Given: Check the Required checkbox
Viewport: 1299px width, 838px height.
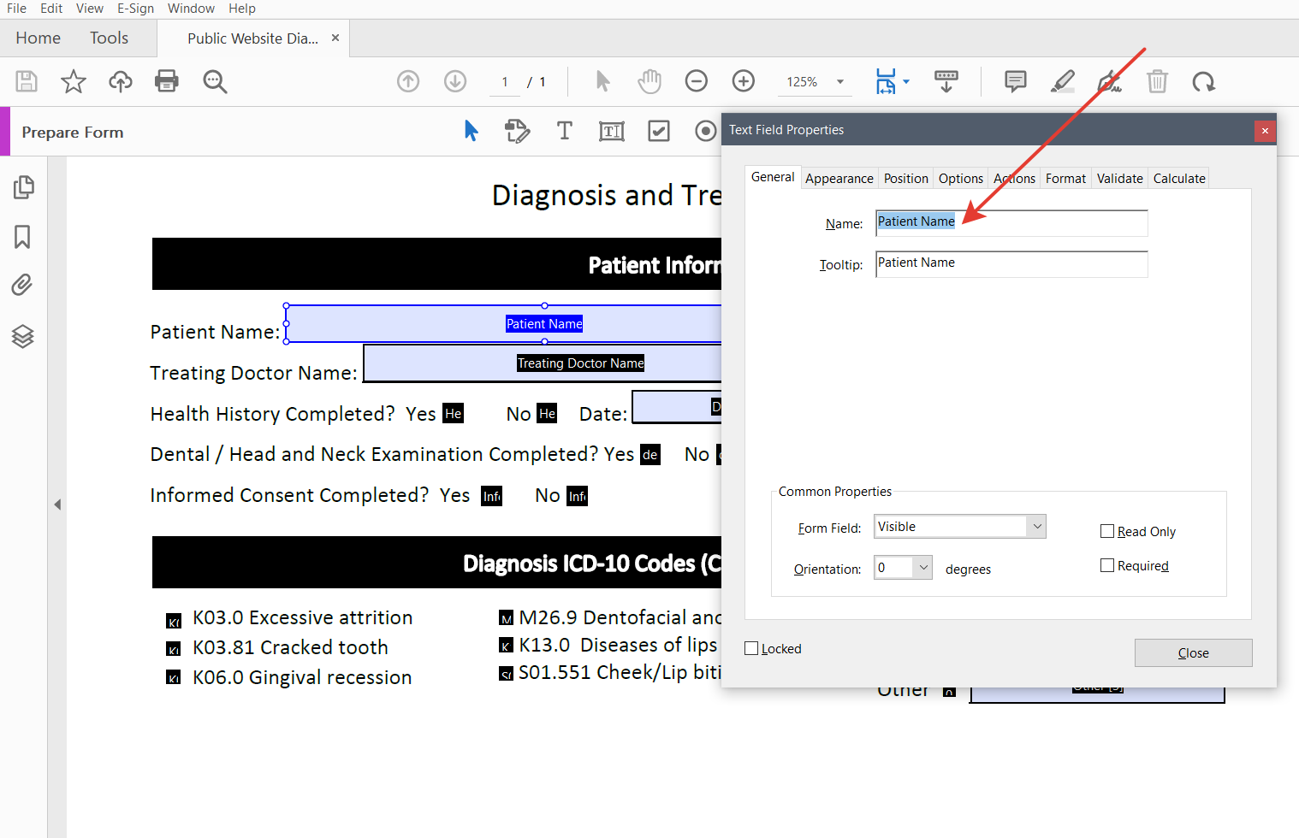Looking at the screenshot, I should click(x=1107, y=565).
